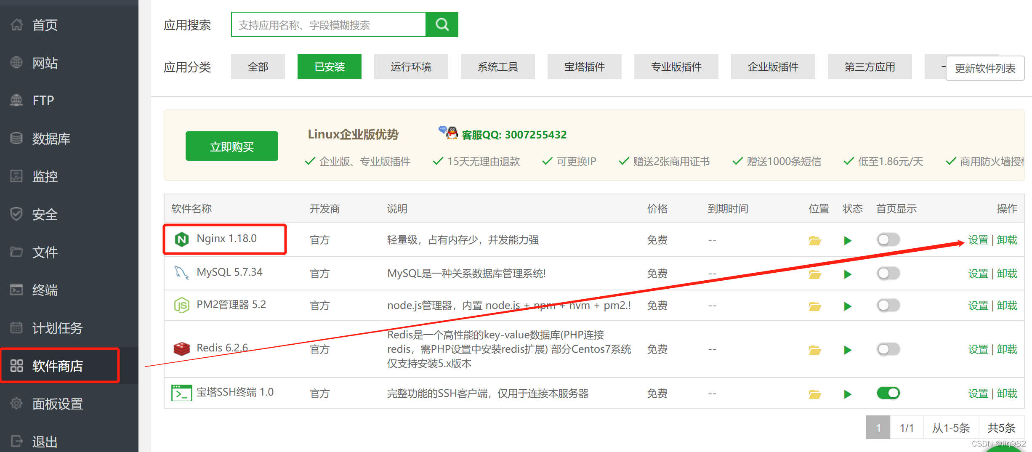The width and height of the screenshot is (1032, 452).
Task: Click the 面板设置 gear icon in sidebar
Action: (16, 403)
